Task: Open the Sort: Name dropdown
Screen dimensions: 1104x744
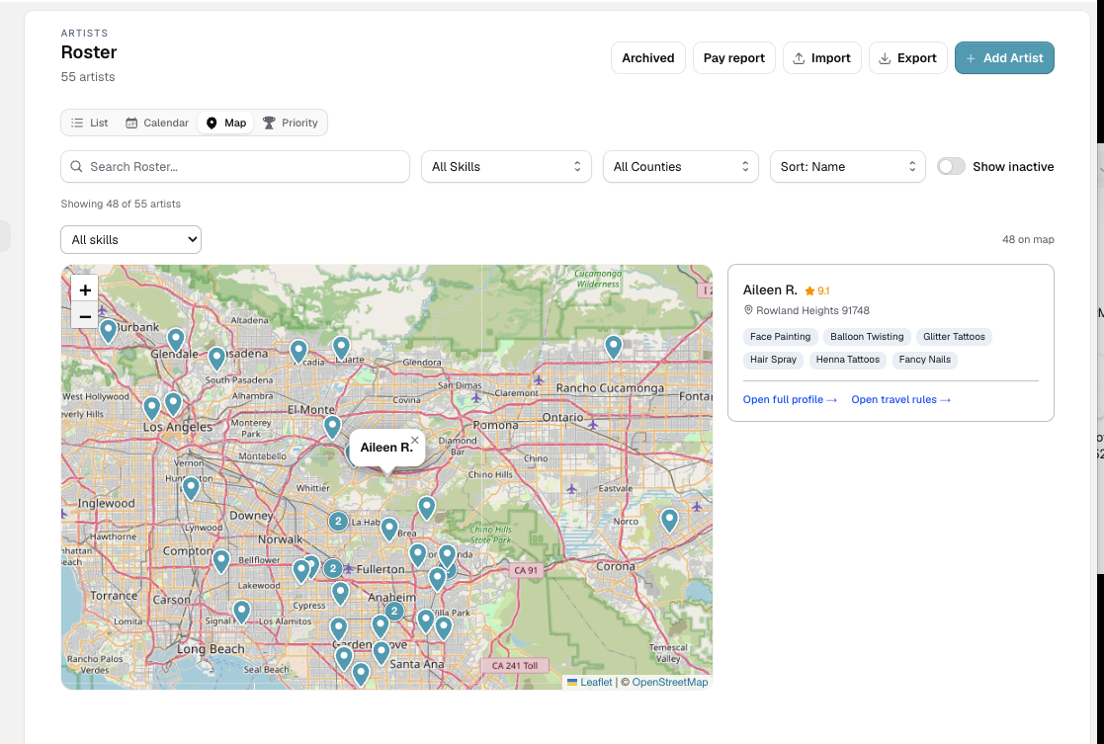Action: point(847,167)
